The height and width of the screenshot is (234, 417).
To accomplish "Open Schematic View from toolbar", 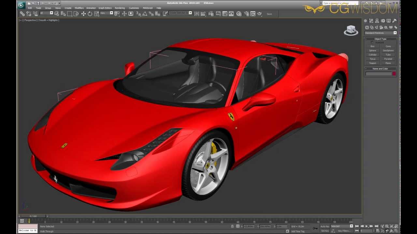I will (x=231, y=14).
